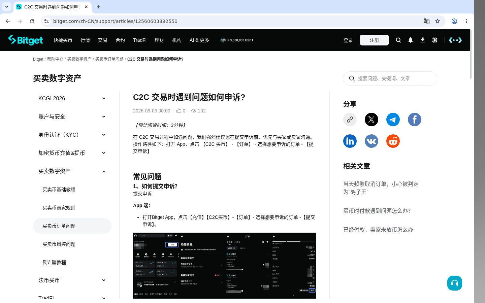
Task: Click the browser back arrow
Action: pyautogui.click(x=8, y=21)
